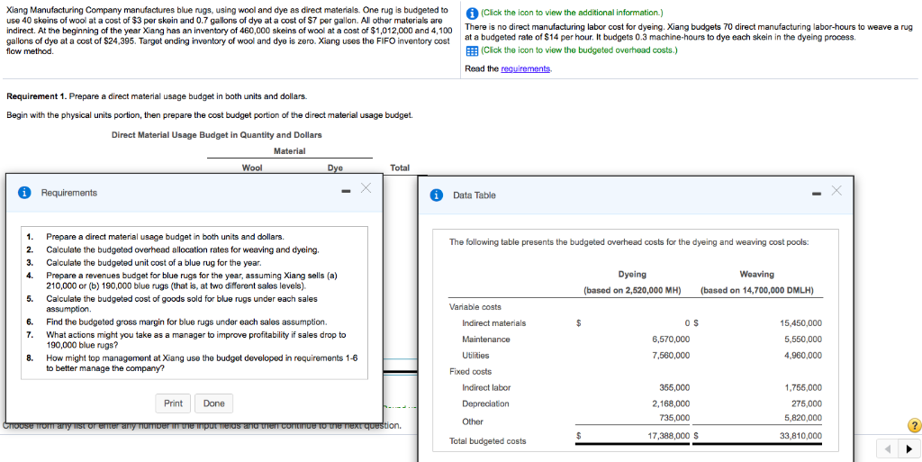Screen dimensions: 922x462
Task: Click the Data Table dialog title
Action: point(475,195)
